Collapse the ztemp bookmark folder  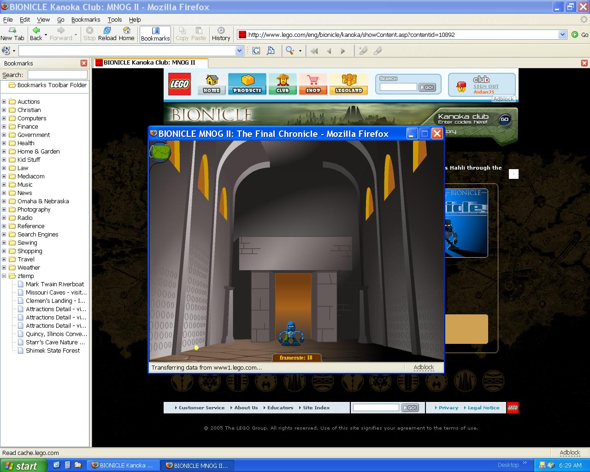click(4, 276)
